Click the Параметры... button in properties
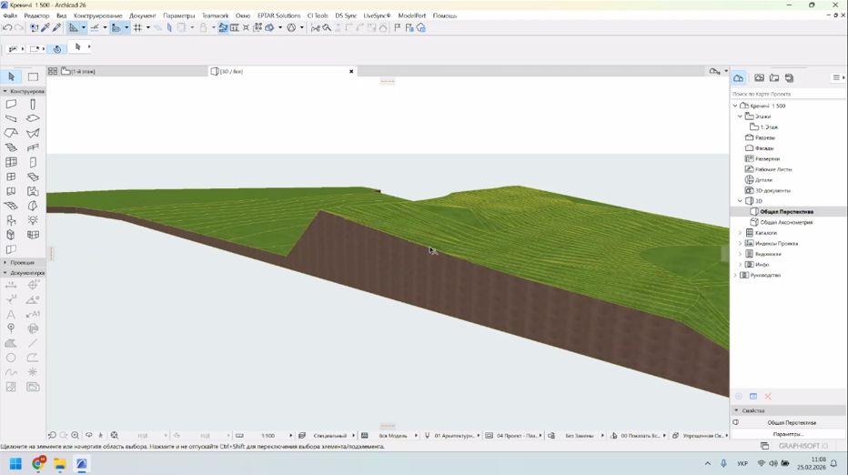This screenshot has height=475, width=848. (788, 434)
